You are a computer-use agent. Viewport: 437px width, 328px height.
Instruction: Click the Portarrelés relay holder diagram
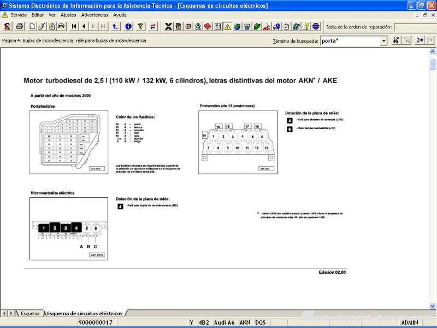coord(238,142)
